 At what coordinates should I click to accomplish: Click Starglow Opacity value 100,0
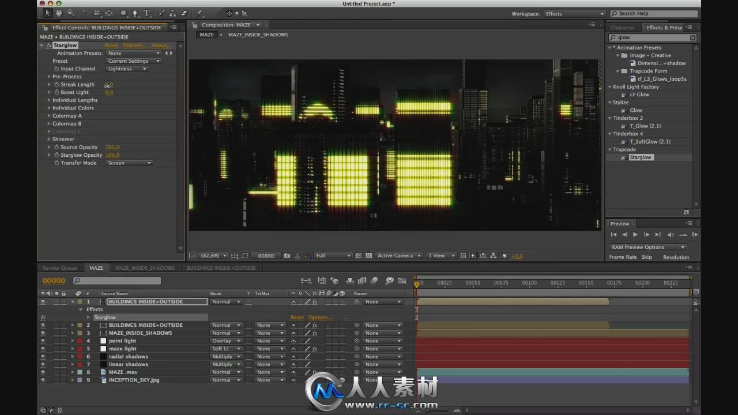click(112, 155)
